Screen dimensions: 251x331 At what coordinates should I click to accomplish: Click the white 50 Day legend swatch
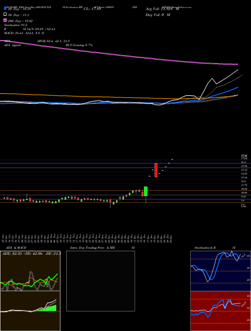click(5, 15)
